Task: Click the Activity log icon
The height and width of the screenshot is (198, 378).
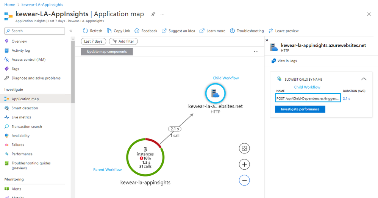Action: tap(7, 51)
